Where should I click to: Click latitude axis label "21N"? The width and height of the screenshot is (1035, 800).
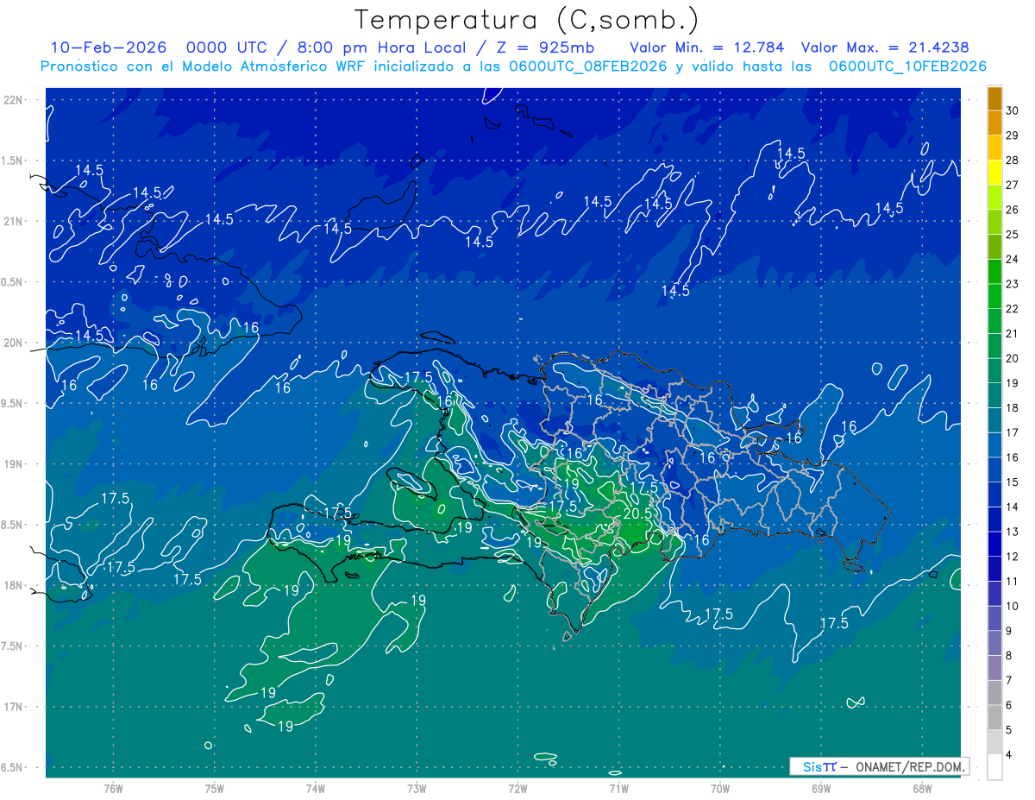(x=12, y=221)
